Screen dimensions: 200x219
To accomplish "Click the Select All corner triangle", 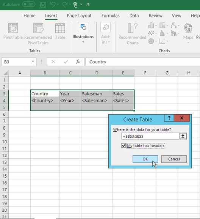I will tap(5, 73).
